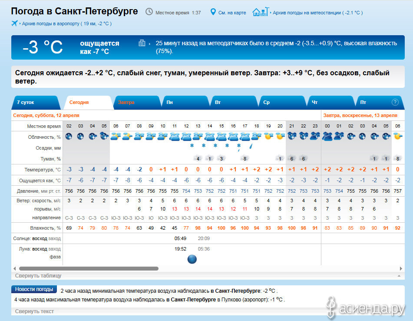Click the cloudiness icon for hour 12
This screenshot has height=321, width=413.
[x=186, y=137]
